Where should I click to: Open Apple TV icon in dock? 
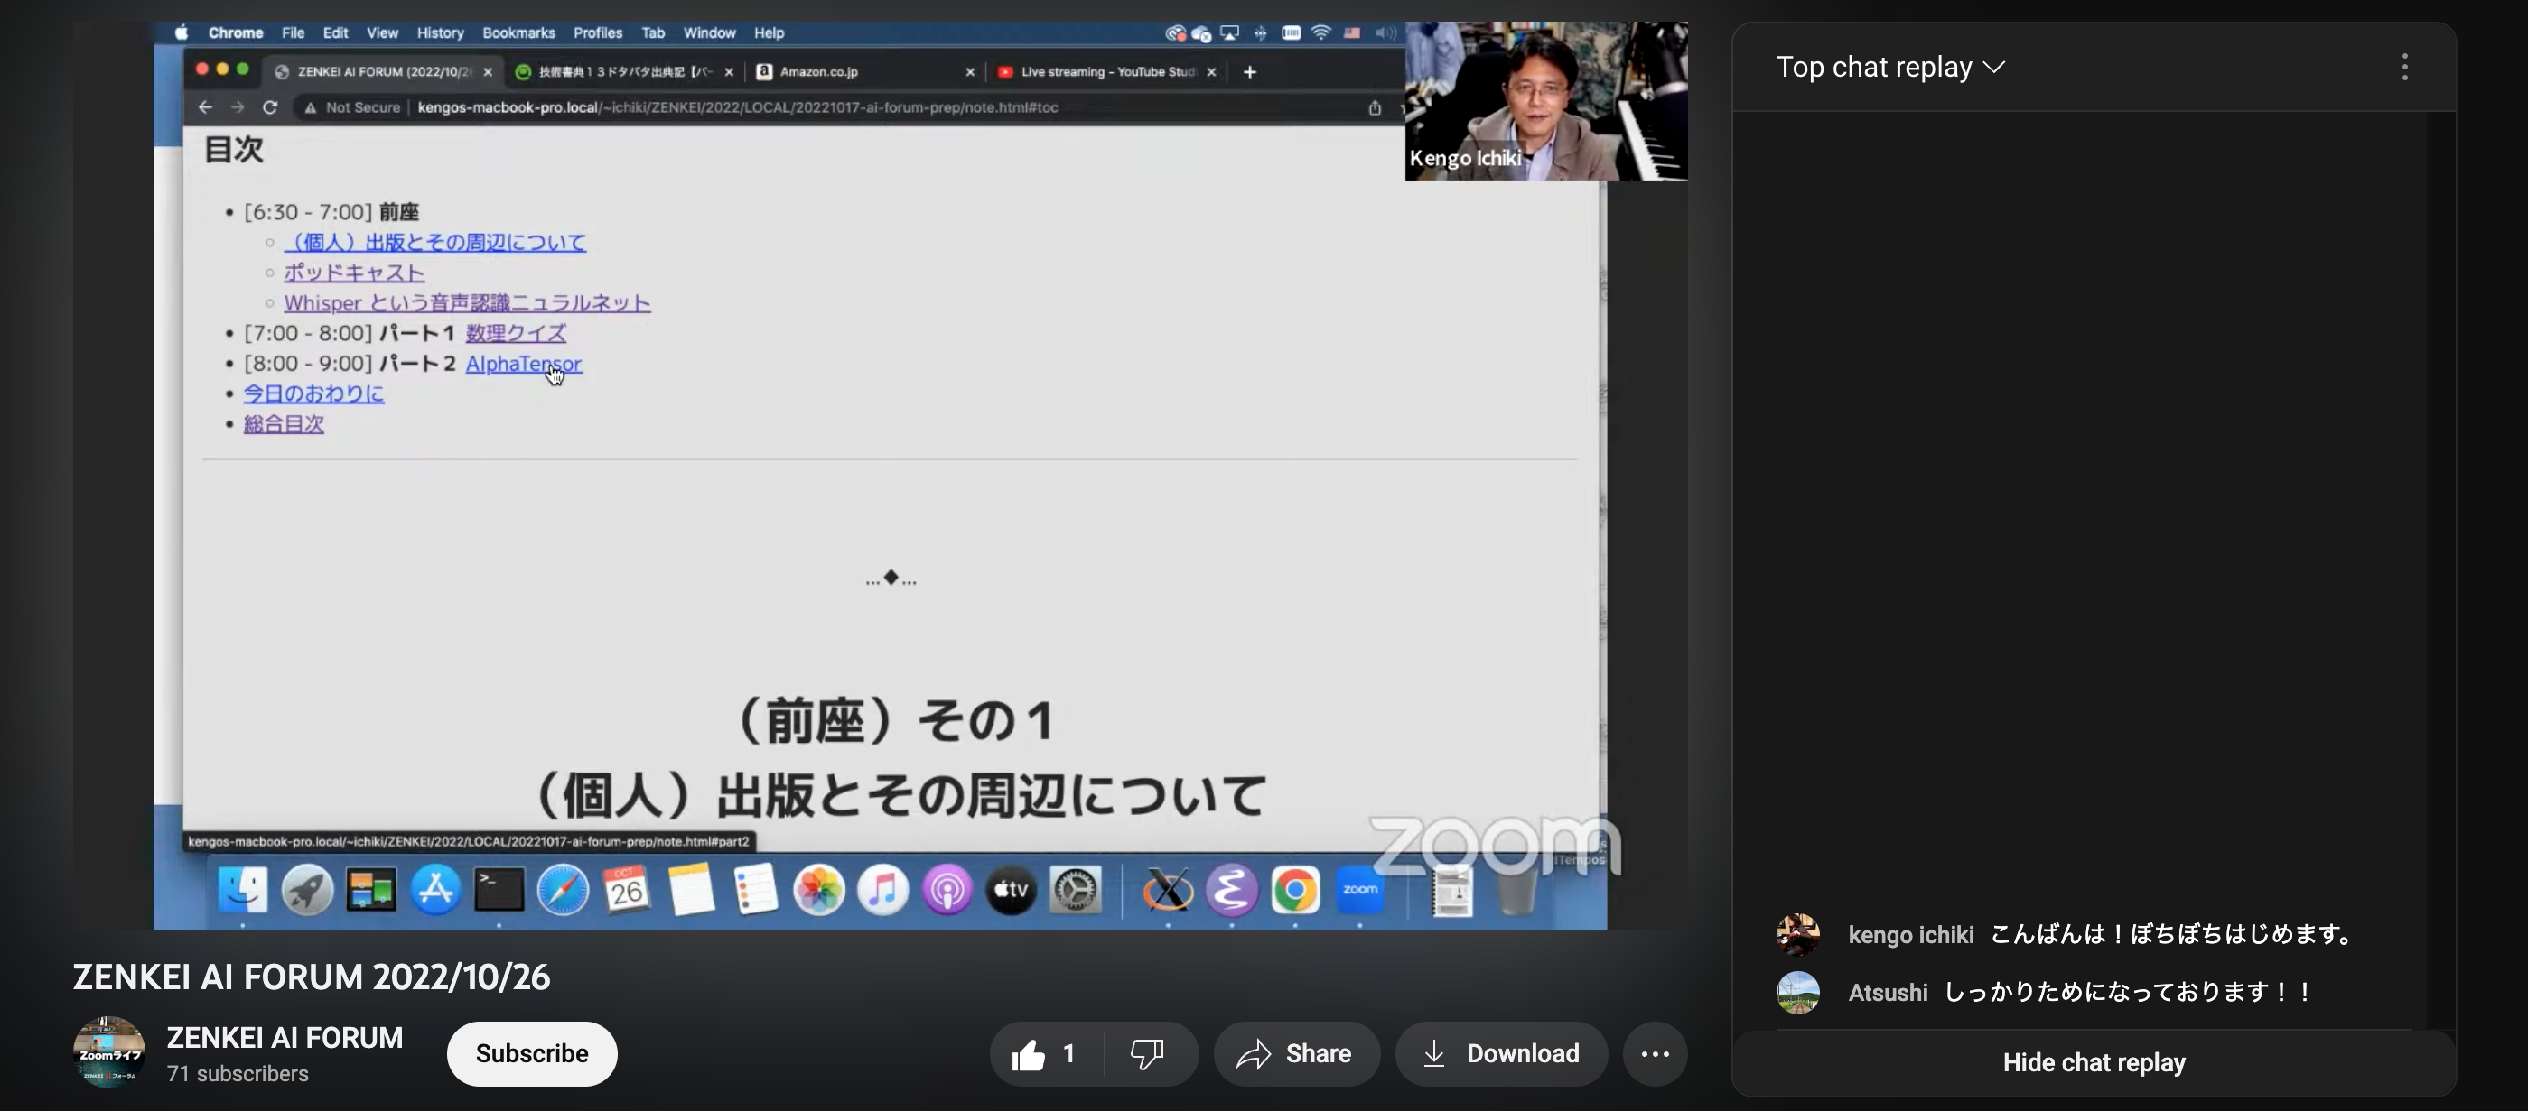click(x=1011, y=891)
